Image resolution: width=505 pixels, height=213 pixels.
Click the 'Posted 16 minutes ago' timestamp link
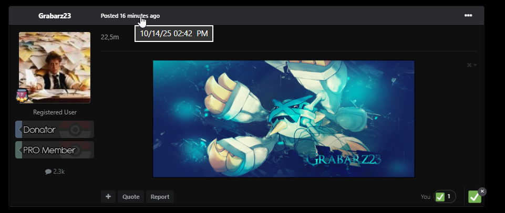pos(130,16)
